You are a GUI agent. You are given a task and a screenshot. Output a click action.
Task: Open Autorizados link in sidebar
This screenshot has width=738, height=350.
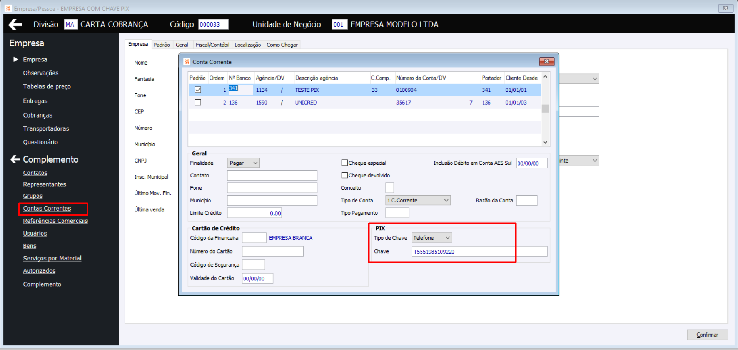coord(39,271)
